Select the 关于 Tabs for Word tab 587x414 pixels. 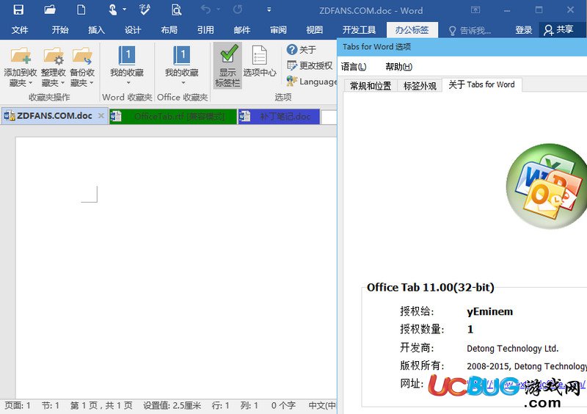[x=482, y=84]
